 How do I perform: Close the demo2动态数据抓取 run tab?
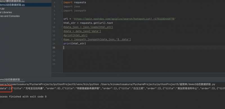pyautogui.click(x=22, y=80)
